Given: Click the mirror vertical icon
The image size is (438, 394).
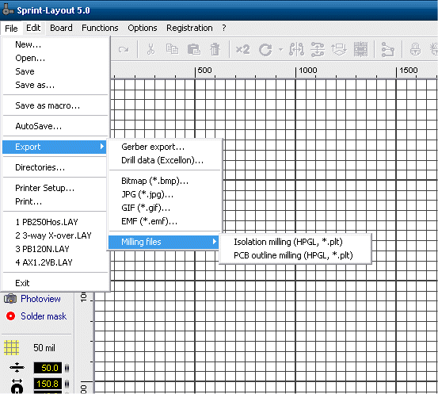Looking at the screenshot, I should (x=318, y=49).
